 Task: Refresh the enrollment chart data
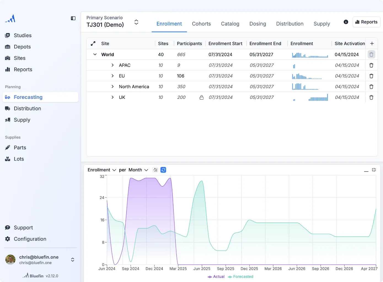pos(163,170)
